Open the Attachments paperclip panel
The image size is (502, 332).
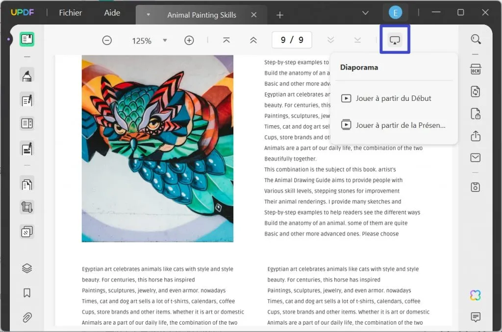coord(26,318)
